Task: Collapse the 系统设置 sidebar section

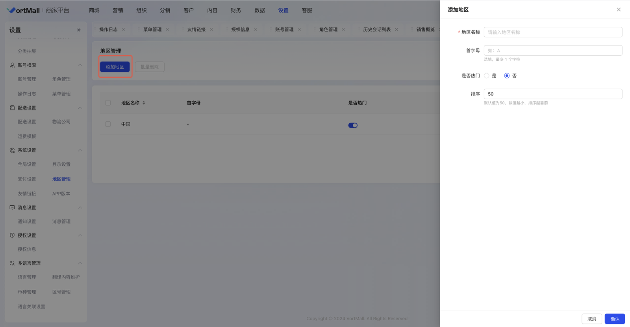Action: (x=80, y=150)
